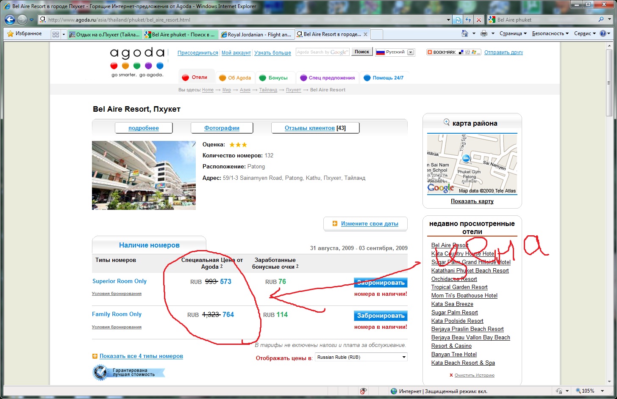Select the Об Agoda navigation tab
617x399 pixels.
pos(236,77)
